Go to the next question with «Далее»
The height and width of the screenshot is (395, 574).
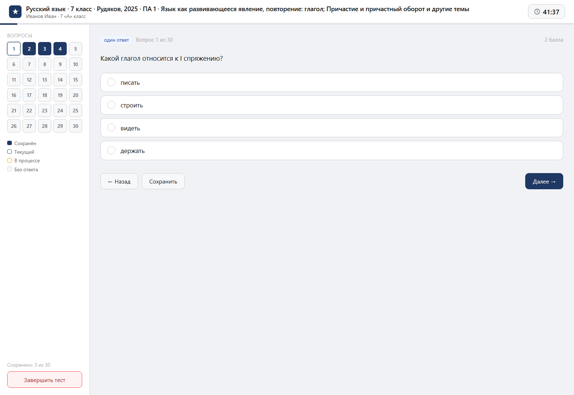pos(544,181)
